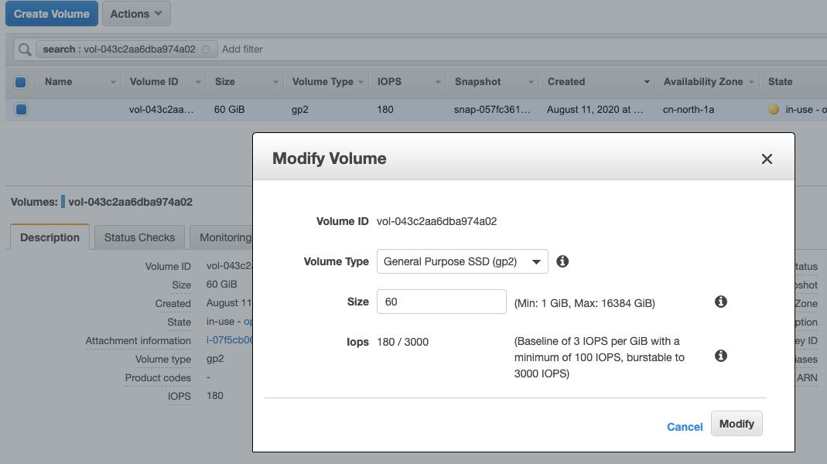This screenshot has height=464, width=827.
Task: Open the Actions dropdown
Action: pos(136,14)
